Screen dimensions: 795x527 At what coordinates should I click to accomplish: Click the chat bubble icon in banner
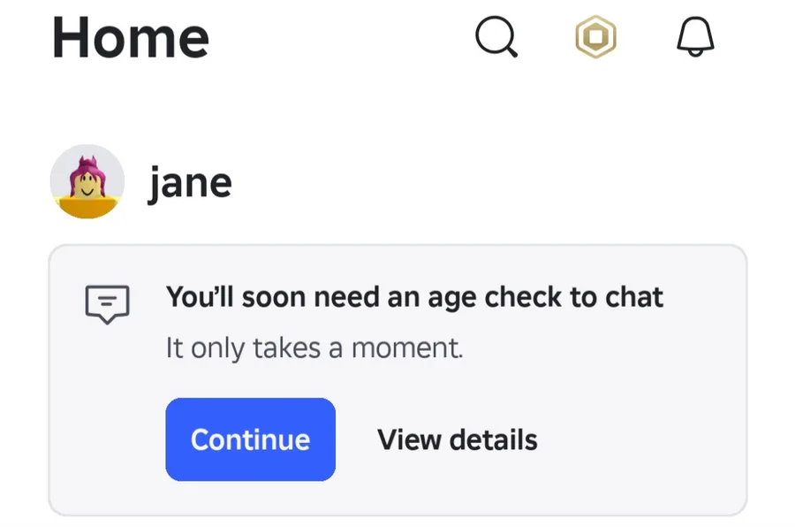107,303
